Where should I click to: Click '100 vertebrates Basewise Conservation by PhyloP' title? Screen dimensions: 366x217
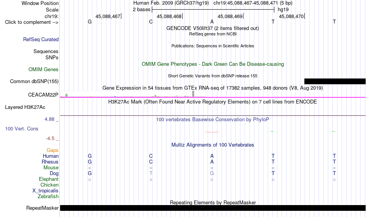(213, 120)
